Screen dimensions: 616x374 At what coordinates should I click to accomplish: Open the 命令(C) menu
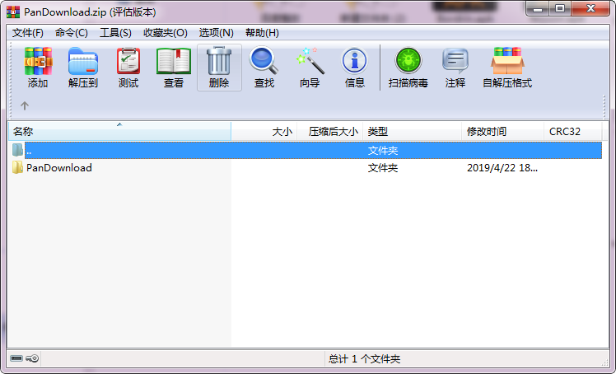[71, 33]
